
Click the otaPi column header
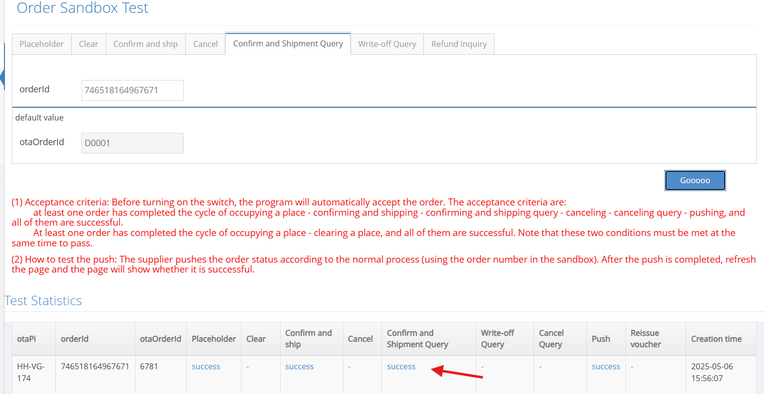point(27,339)
